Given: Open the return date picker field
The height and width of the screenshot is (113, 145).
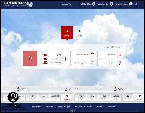Looking at the screenshot, I should click(83, 63).
